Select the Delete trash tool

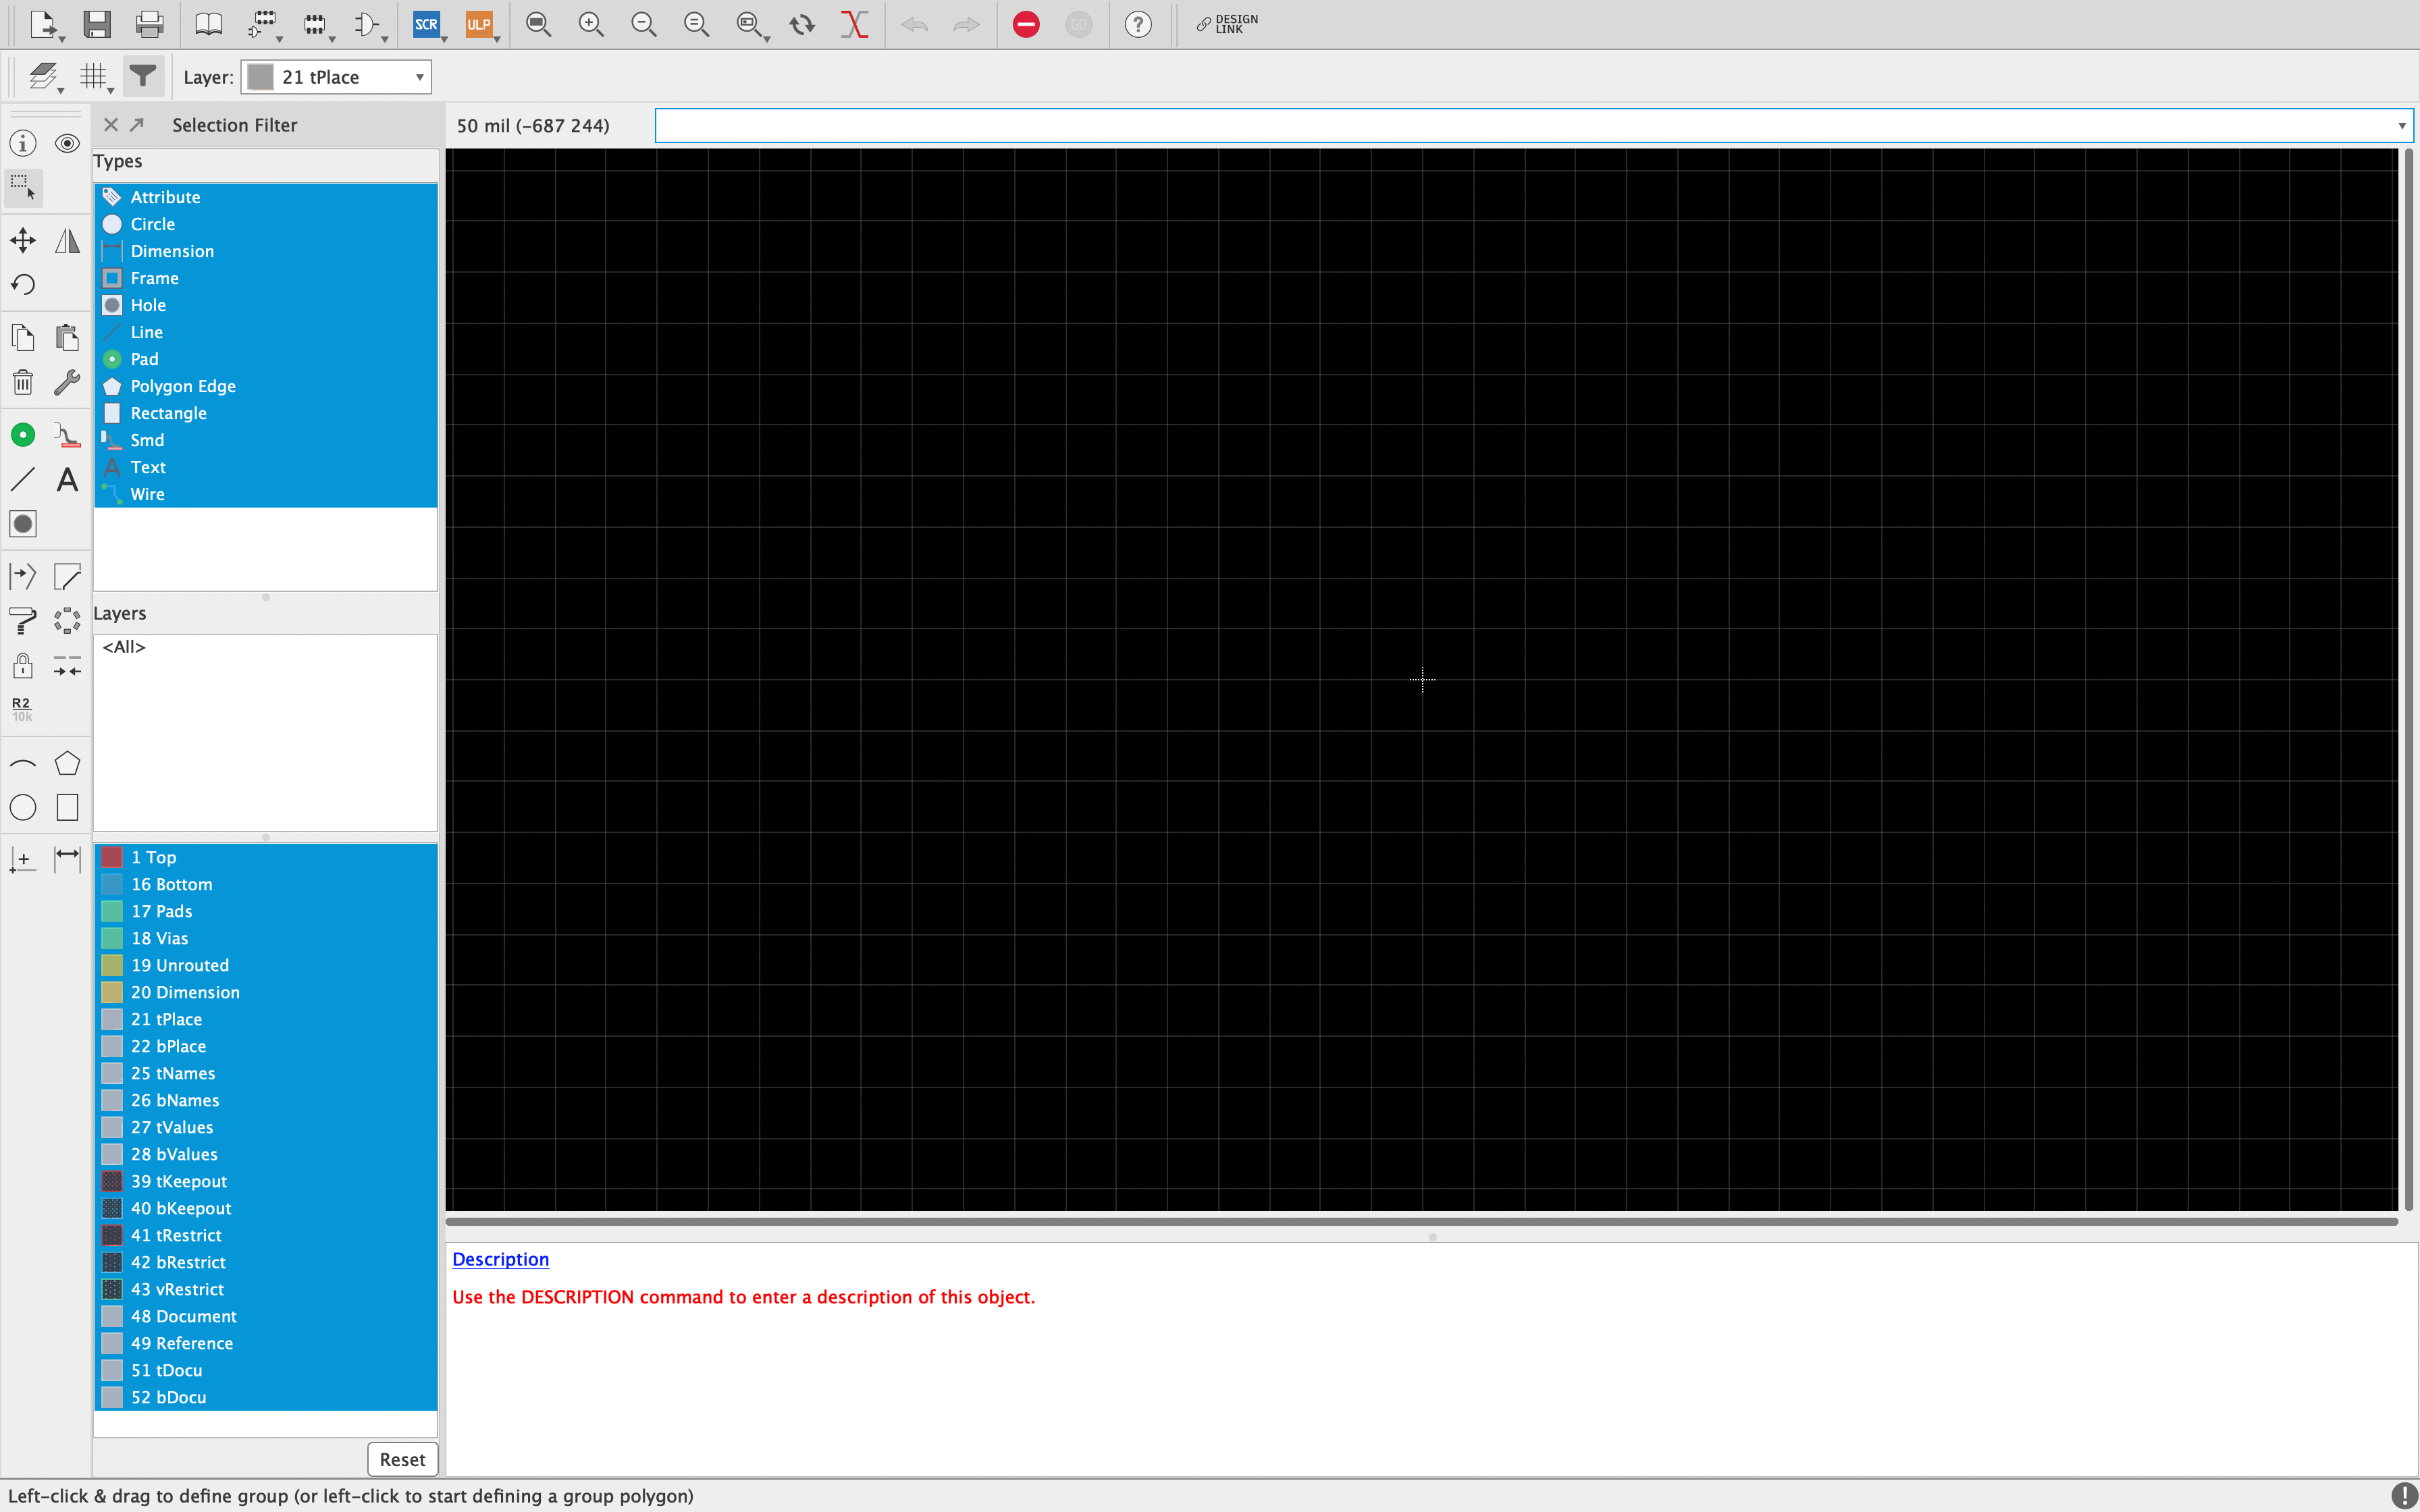pos(23,383)
